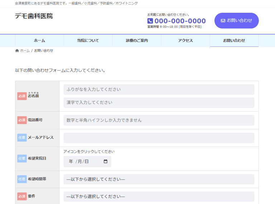Click the デモ歯科医院 site title link
The width and height of the screenshot is (275, 204).
coord(34,16)
